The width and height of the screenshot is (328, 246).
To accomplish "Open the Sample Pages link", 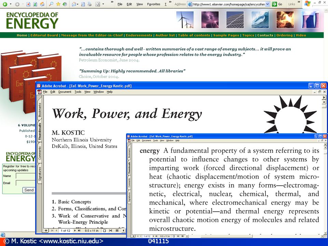I will [x=226, y=35].
